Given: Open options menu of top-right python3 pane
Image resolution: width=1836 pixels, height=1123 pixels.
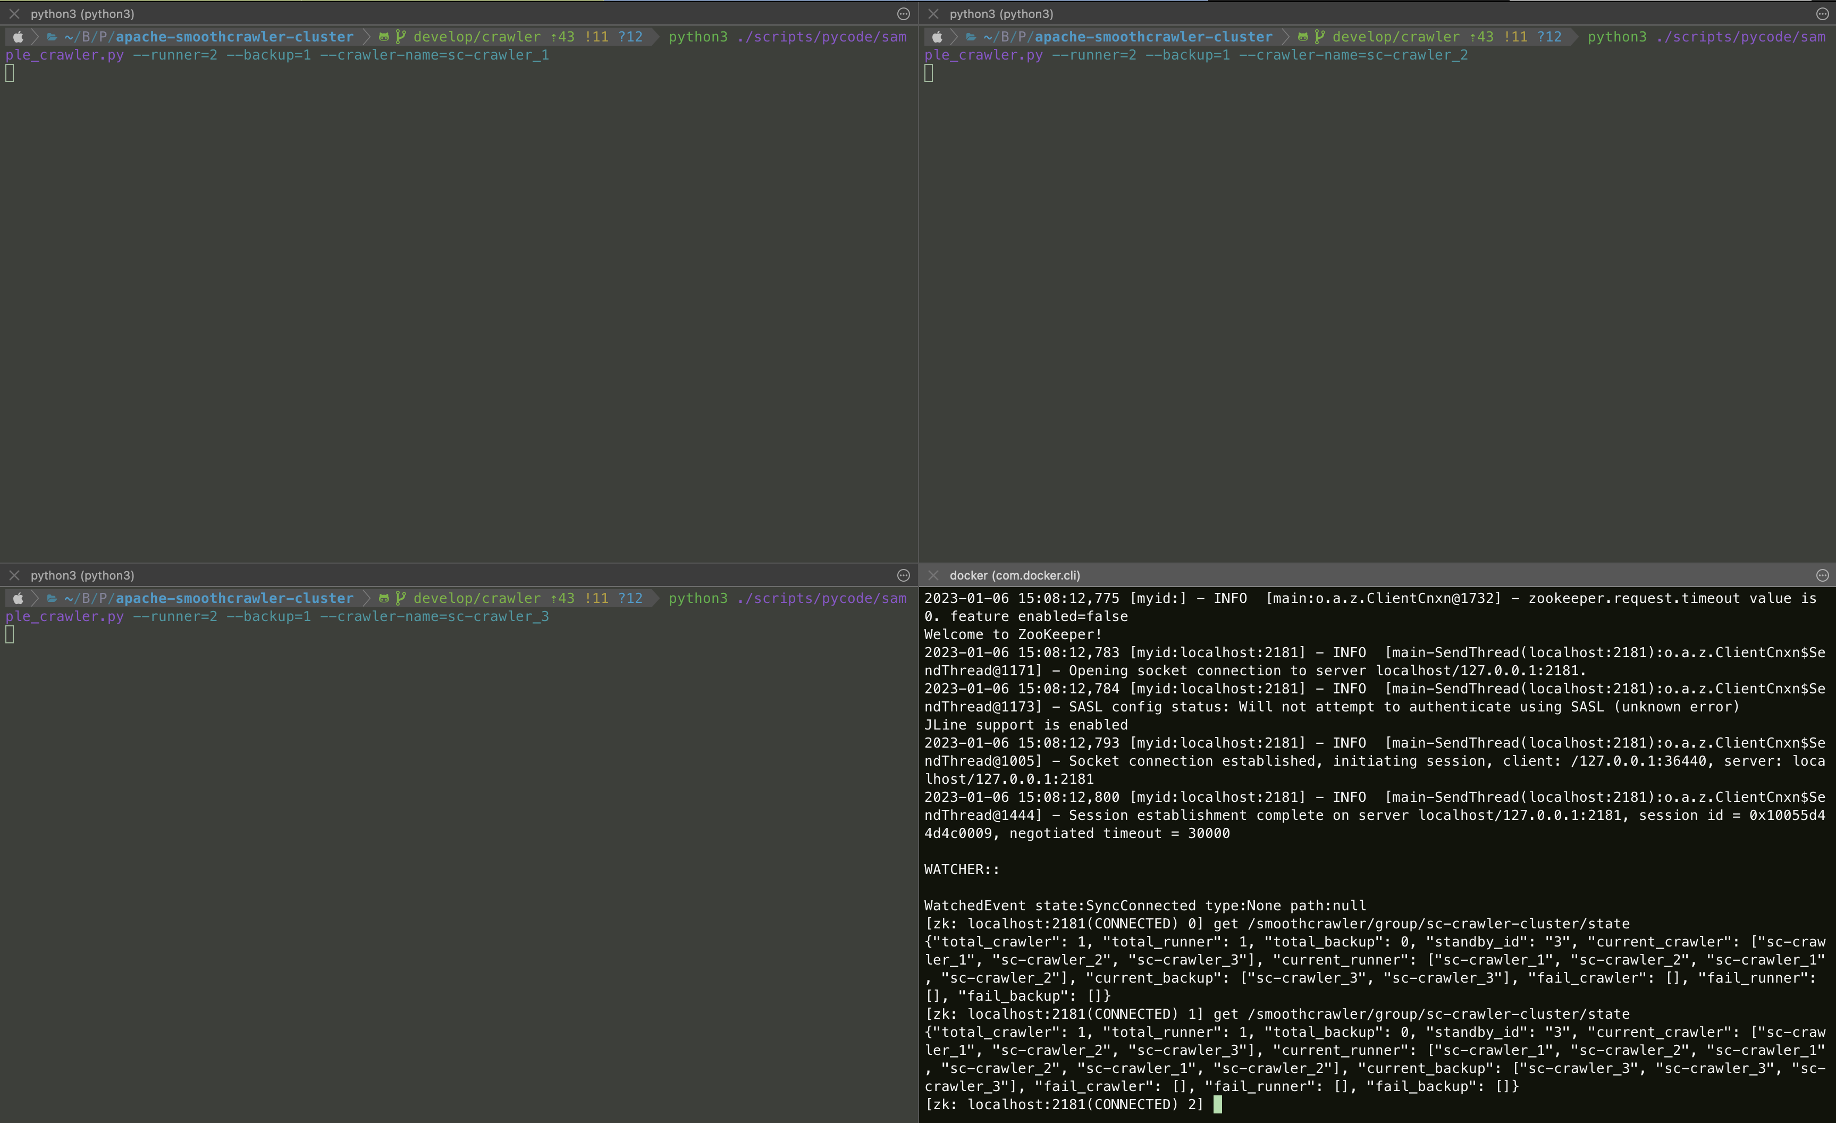Looking at the screenshot, I should pos(1822,13).
